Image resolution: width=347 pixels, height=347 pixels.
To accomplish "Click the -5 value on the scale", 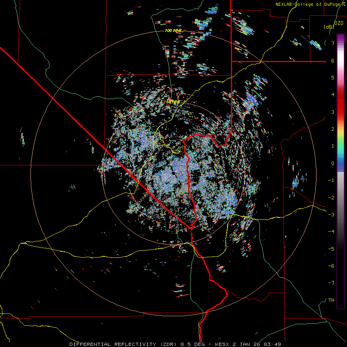I will [x=331, y=249].
